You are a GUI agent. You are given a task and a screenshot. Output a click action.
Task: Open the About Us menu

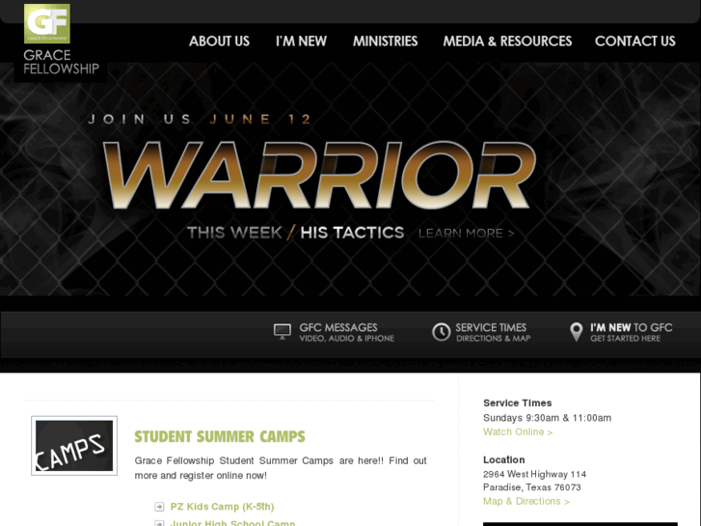pos(219,42)
